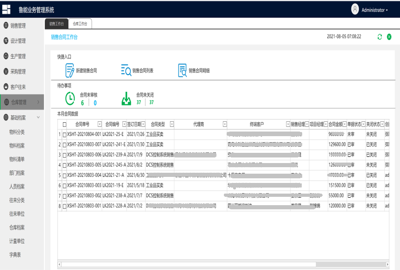Click the green refresh icon
The height and width of the screenshot is (270, 400).
380,37
